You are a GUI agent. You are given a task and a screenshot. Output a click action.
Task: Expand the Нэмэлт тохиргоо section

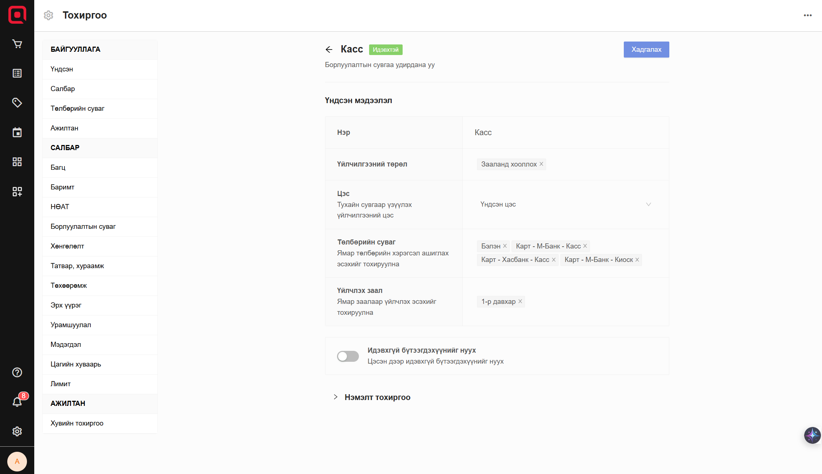point(377,397)
